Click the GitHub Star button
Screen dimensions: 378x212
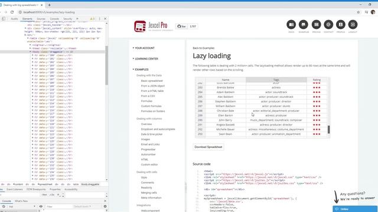click(x=181, y=26)
